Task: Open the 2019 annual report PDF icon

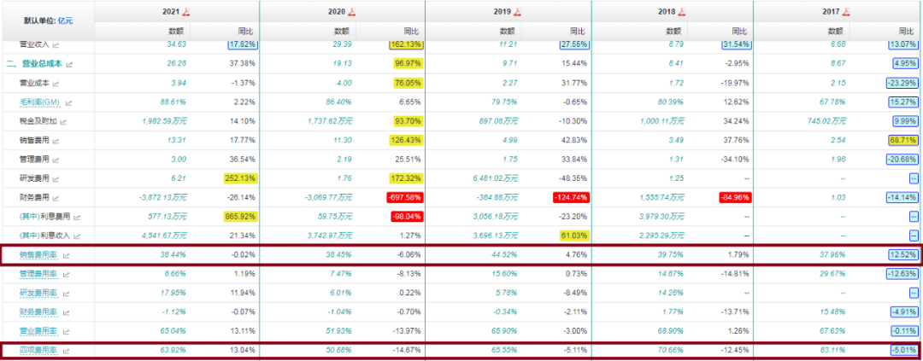Action: [517, 11]
